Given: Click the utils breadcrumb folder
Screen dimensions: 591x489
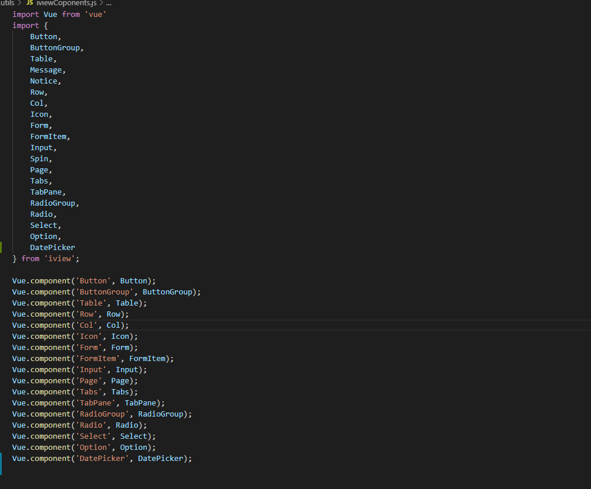Looking at the screenshot, I should point(7,3).
